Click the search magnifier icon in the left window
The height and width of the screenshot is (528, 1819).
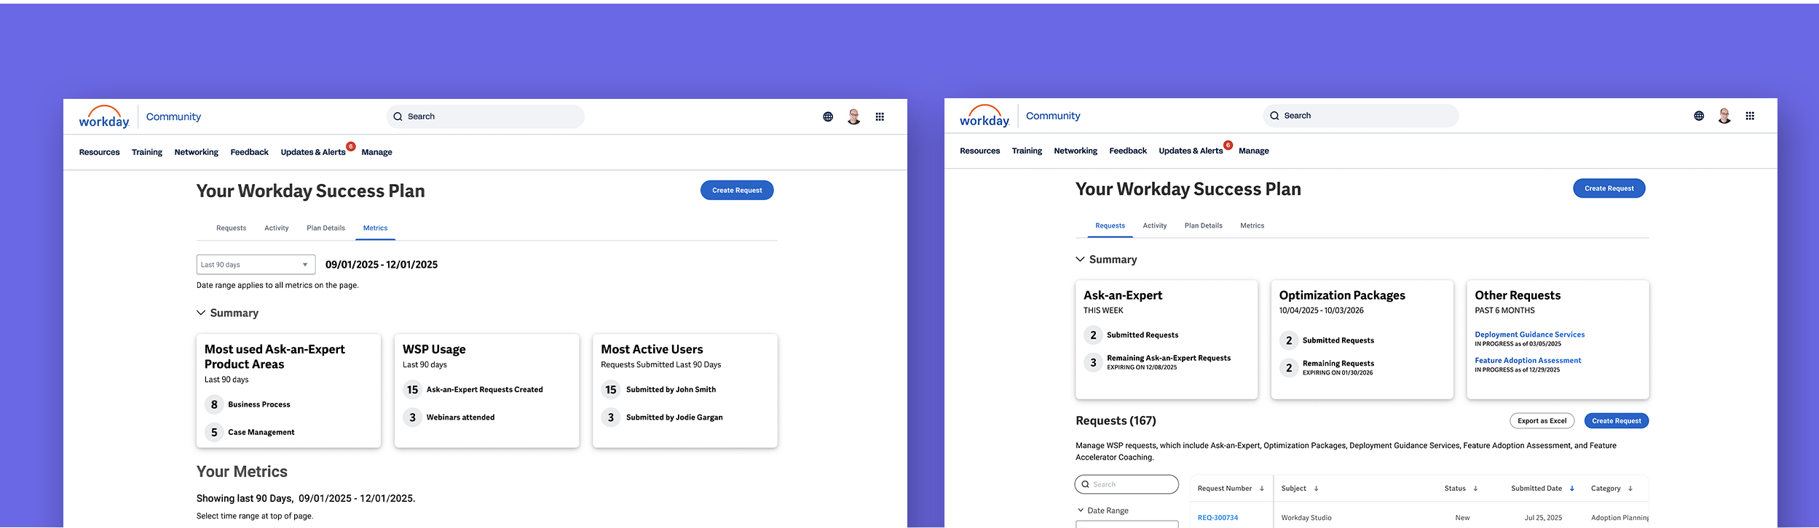(x=398, y=116)
